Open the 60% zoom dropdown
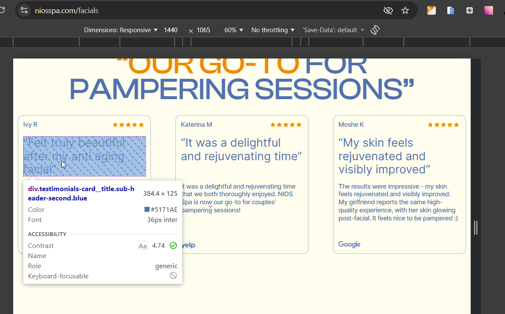Image resolution: width=505 pixels, height=314 pixels. tap(233, 30)
